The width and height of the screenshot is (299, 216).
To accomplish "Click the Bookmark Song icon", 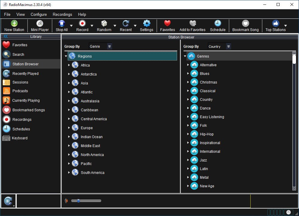I will point(245,24).
